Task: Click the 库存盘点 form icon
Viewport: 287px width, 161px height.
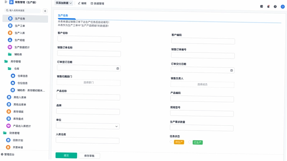Action: (9, 119)
